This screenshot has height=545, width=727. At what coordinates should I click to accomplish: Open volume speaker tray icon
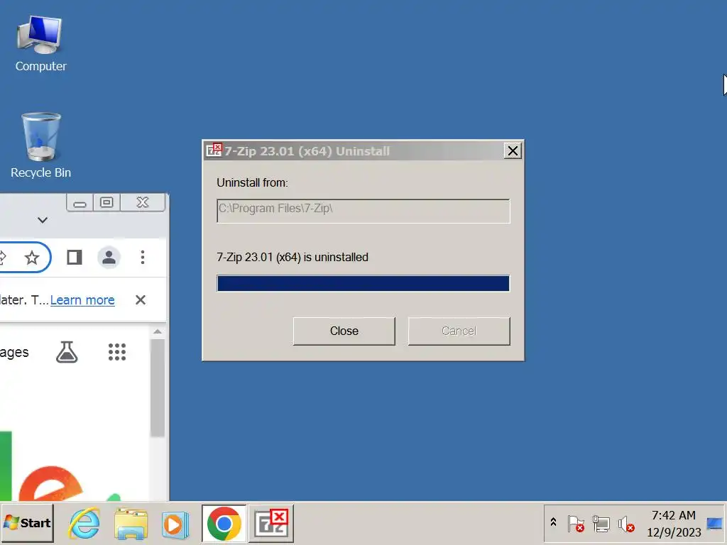click(626, 524)
